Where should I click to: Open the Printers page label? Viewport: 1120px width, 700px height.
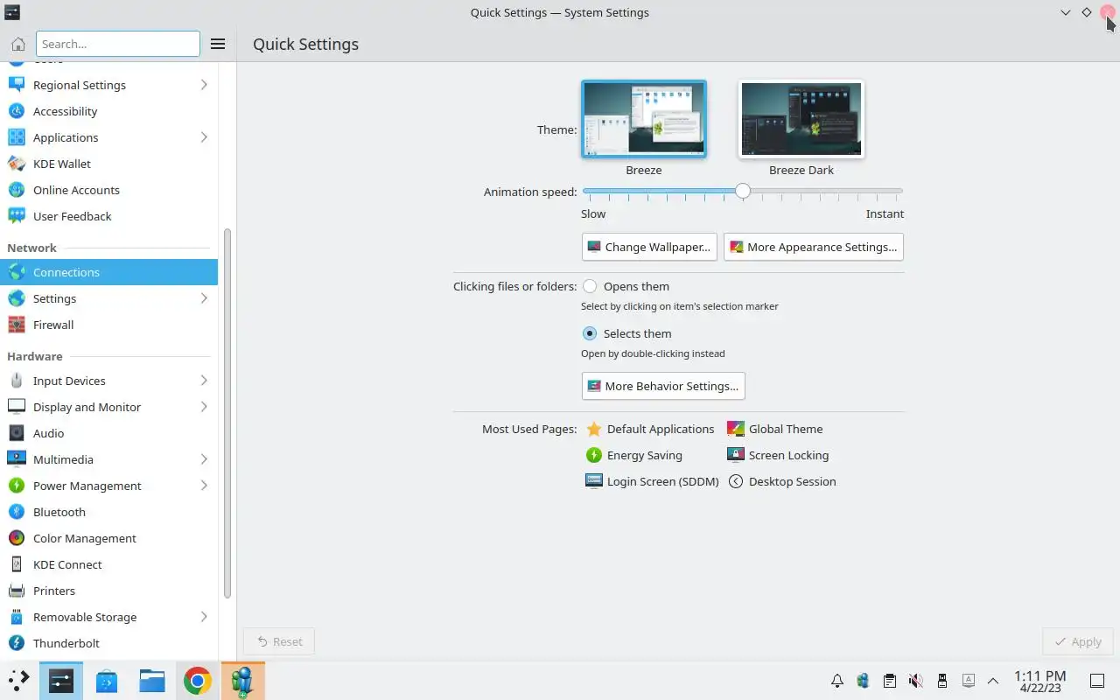(54, 591)
